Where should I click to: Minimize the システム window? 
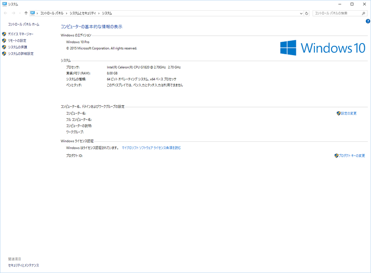coord(340,4)
